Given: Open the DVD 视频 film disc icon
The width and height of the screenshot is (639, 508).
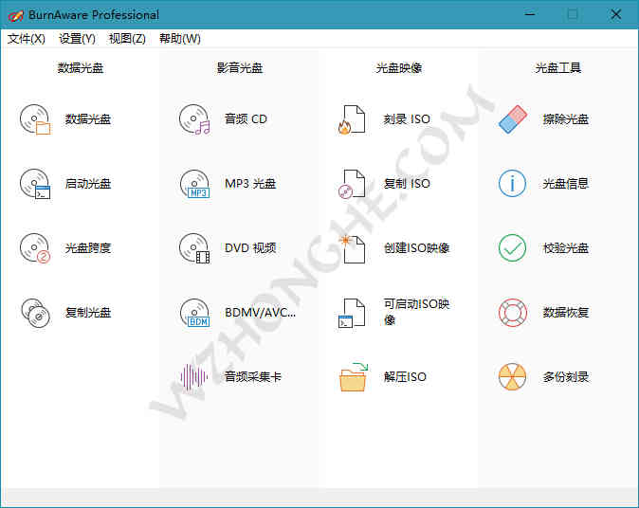Looking at the screenshot, I should [194, 248].
